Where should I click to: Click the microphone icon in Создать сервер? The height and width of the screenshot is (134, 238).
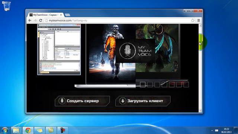[62, 101]
